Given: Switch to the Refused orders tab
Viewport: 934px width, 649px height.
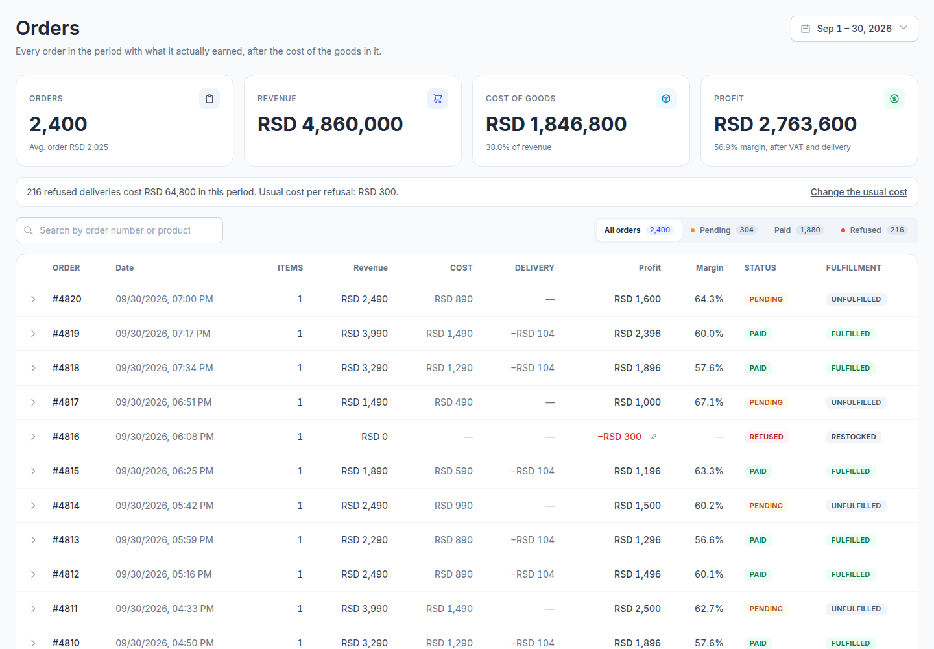Looking at the screenshot, I should [874, 230].
